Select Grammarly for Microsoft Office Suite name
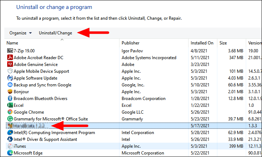The height and width of the screenshot is (157, 262). click(51, 119)
